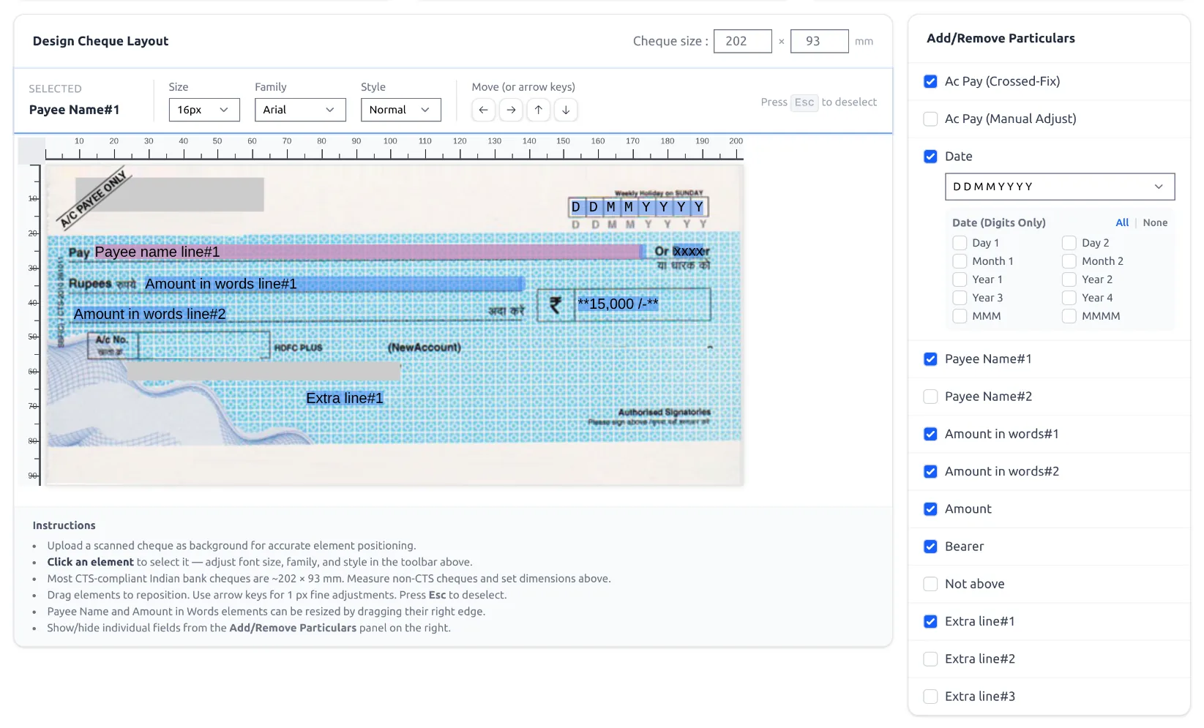Enable the Not above checkbox

[930, 584]
